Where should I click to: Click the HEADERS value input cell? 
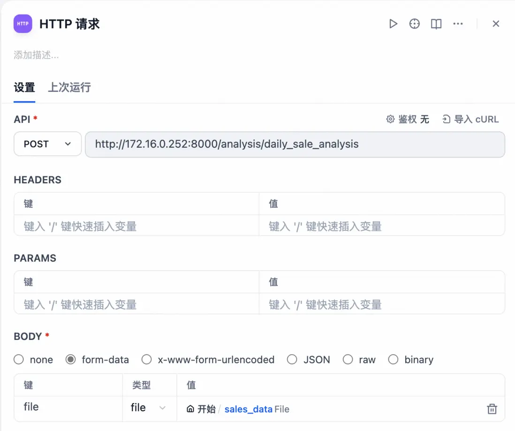[382, 226]
